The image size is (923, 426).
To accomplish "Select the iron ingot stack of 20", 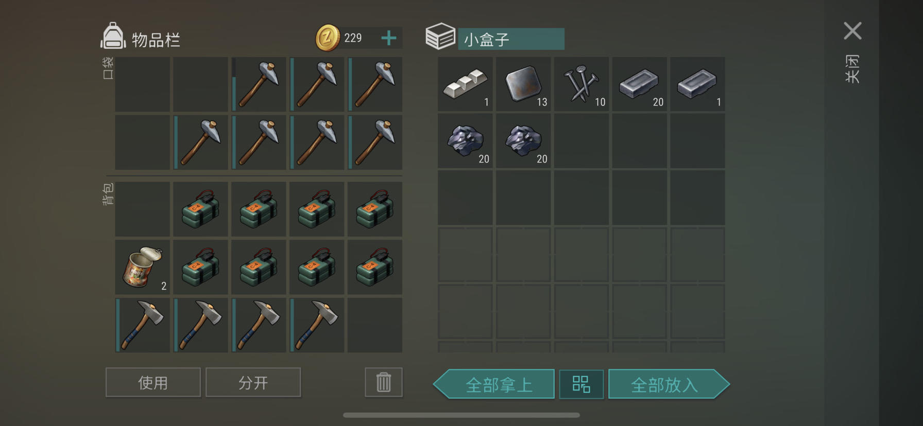I will [x=640, y=84].
